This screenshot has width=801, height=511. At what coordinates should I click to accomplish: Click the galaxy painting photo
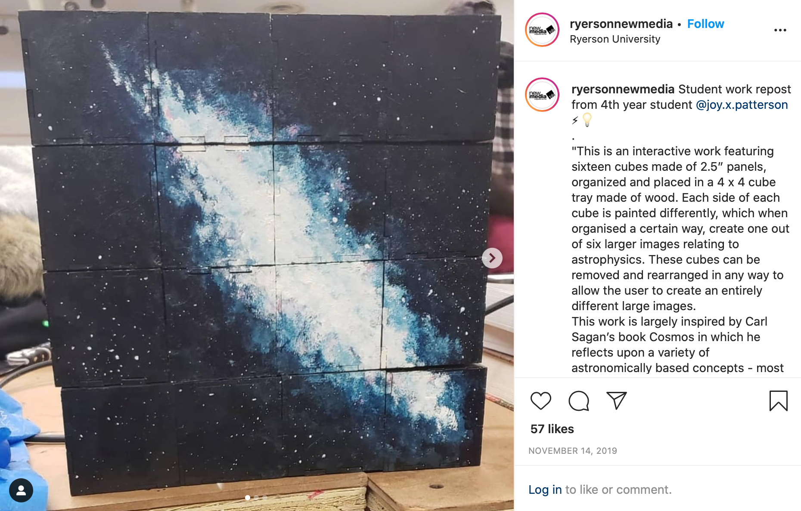point(257,255)
